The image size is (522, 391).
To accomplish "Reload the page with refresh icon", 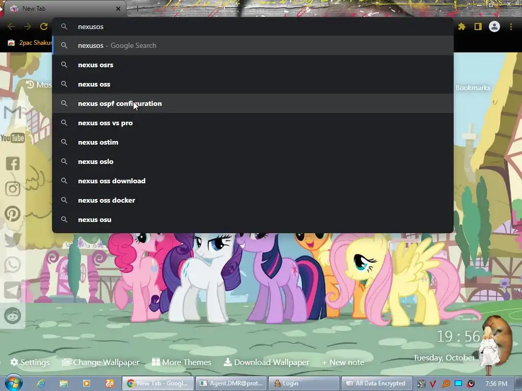I will [44, 26].
